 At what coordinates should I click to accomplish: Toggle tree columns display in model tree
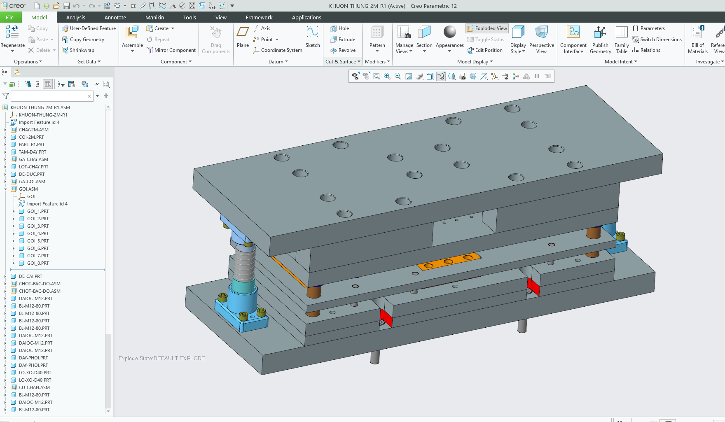[48, 84]
